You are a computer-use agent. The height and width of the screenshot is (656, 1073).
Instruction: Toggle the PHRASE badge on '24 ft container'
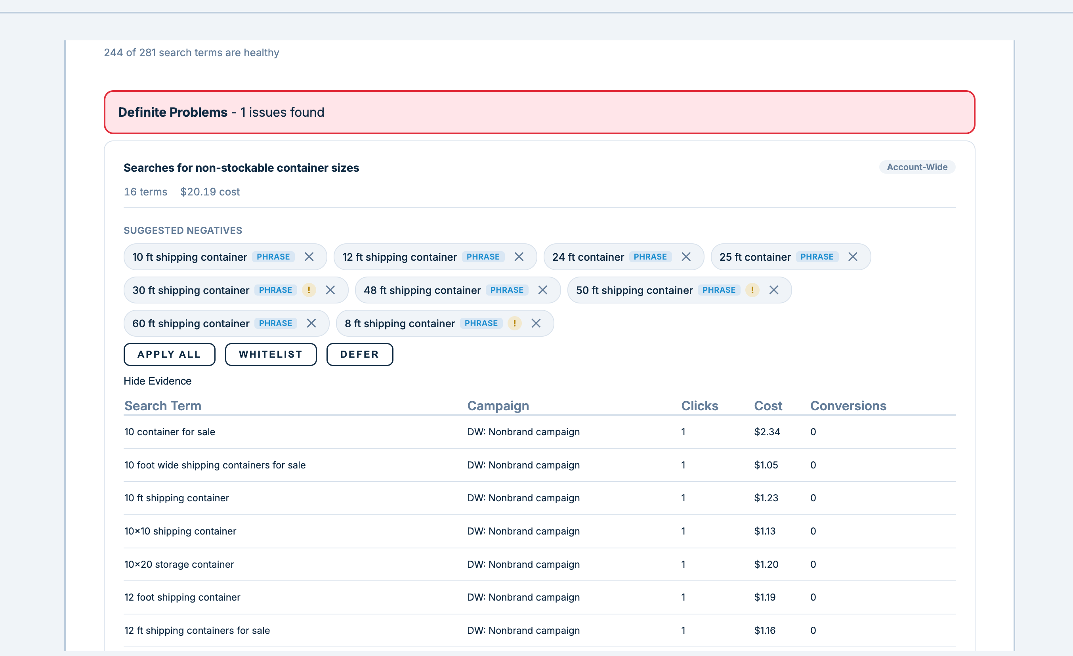tap(650, 257)
